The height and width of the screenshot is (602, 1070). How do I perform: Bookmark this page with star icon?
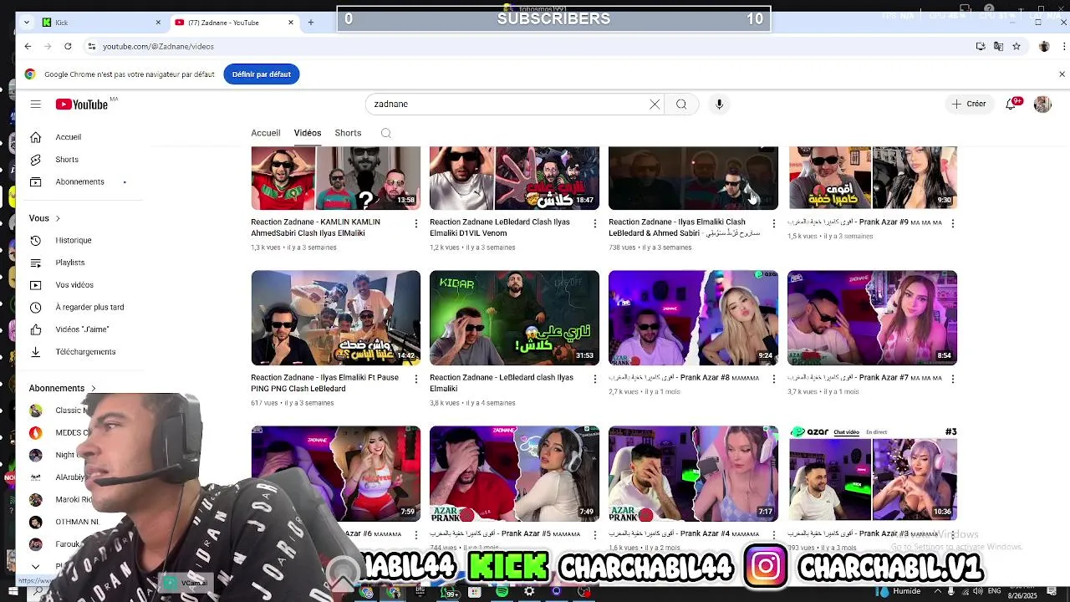pos(1016,46)
